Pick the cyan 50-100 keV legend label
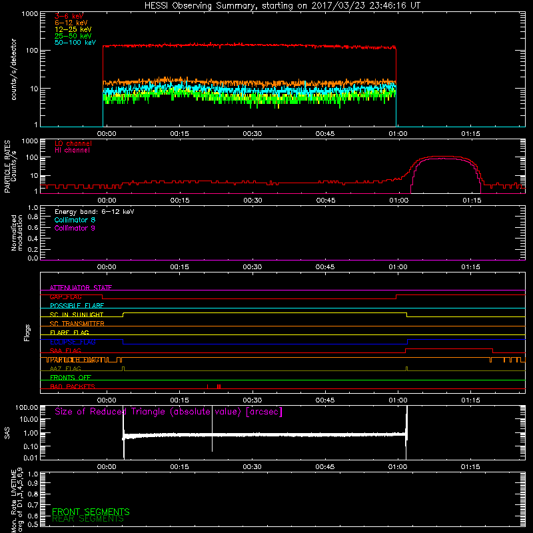 pyautogui.click(x=75, y=43)
